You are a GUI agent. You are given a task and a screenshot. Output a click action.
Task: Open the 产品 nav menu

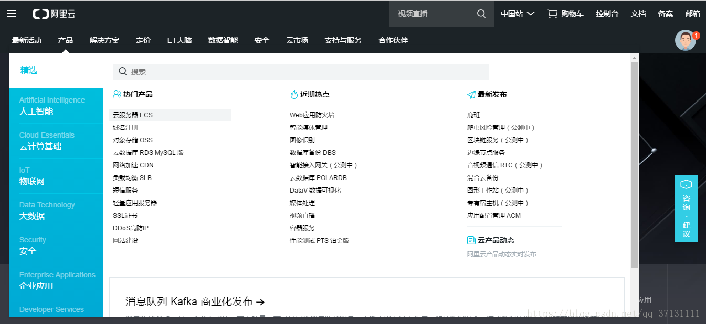point(66,40)
